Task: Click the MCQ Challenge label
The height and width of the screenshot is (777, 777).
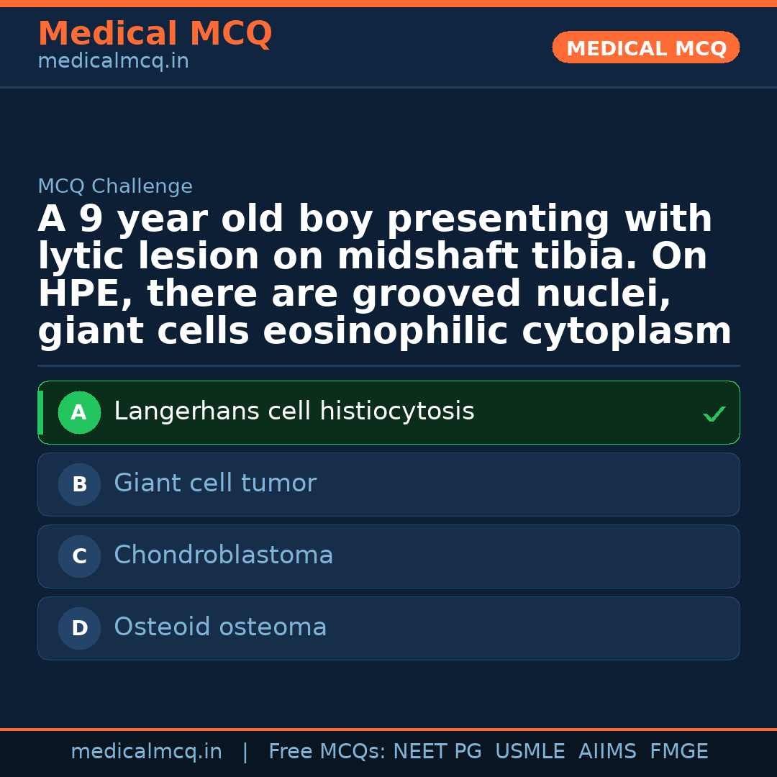Action: pyautogui.click(x=115, y=187)
